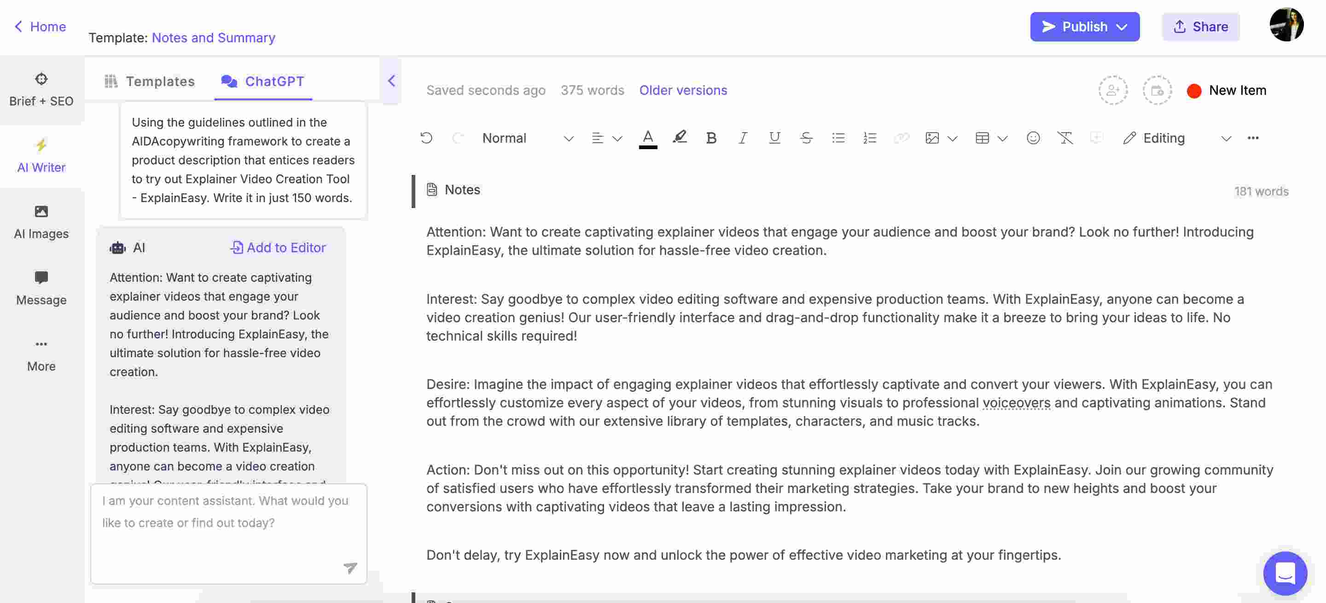This screenshot has width=1326, height=603.
Task: Switch to the Templates tab
Action: [150, 82]
